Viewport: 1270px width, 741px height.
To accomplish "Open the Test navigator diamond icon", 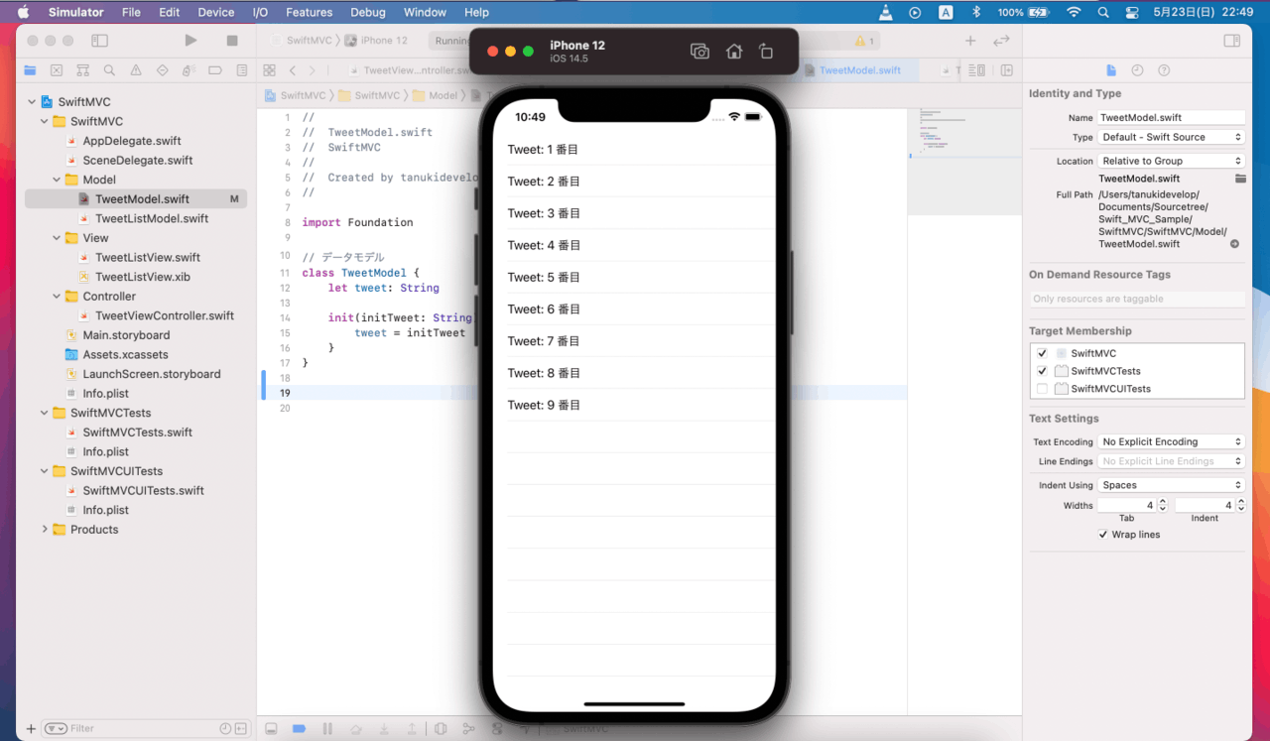I will [x=163, y=70].
